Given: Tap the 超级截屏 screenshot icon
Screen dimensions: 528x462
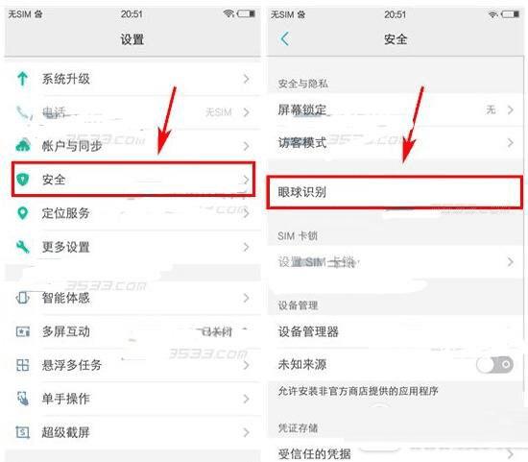Looking at the screenshot, I should coord(23,432).
